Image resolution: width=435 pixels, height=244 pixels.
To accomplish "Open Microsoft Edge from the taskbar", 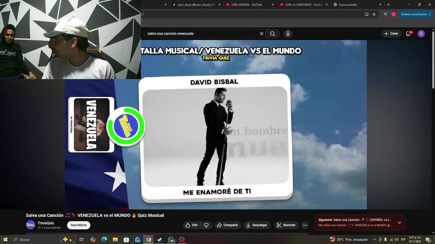I will [104, 240].
